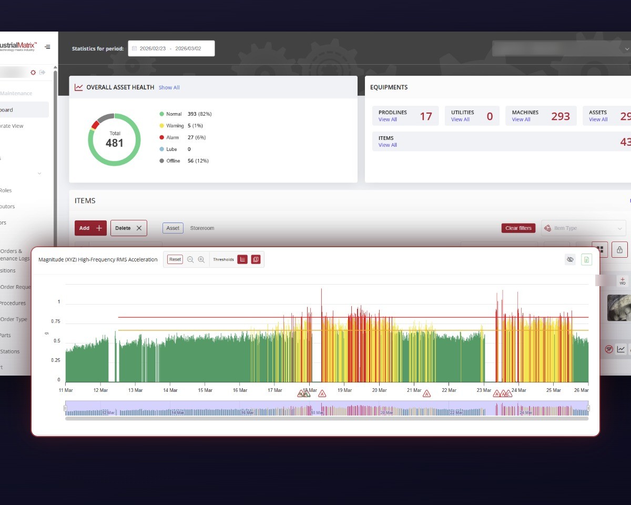The image size is (631, 505).
Task: Show all overall asset health data
Action: 169,87
